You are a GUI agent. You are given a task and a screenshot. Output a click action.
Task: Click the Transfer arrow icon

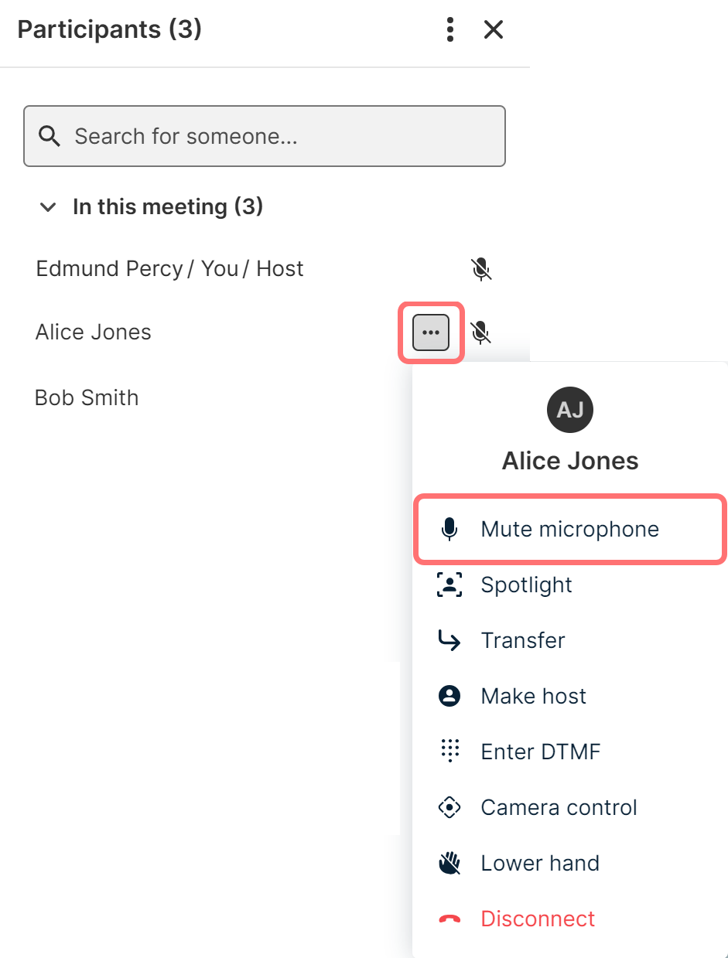pyautogui.click(x=449, y=641)
